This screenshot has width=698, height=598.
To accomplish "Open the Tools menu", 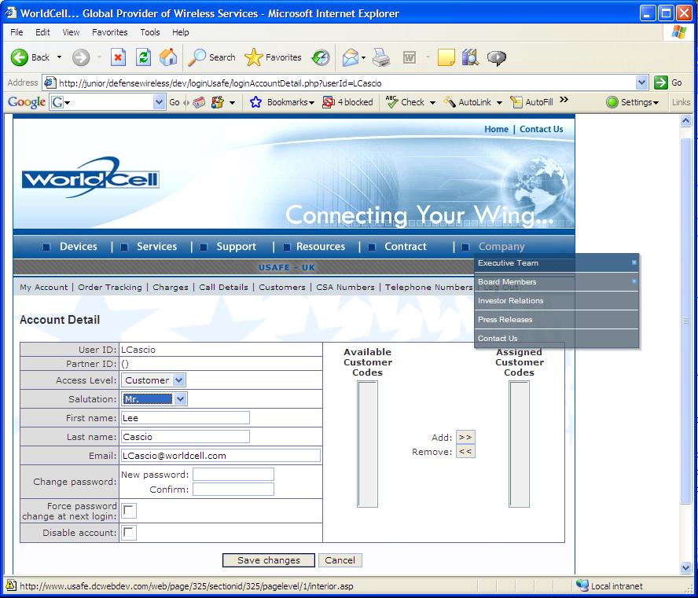I will point(149,32).
